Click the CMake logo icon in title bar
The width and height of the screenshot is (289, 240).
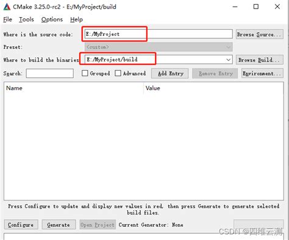pyautogui.click(x=7, y=7)
